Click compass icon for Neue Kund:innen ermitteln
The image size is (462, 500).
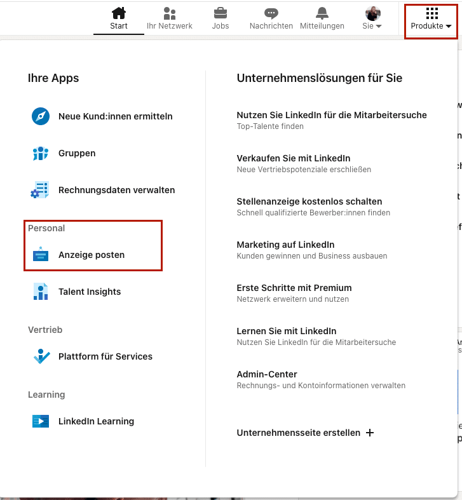pyautogui.click(x=41, y=116)
